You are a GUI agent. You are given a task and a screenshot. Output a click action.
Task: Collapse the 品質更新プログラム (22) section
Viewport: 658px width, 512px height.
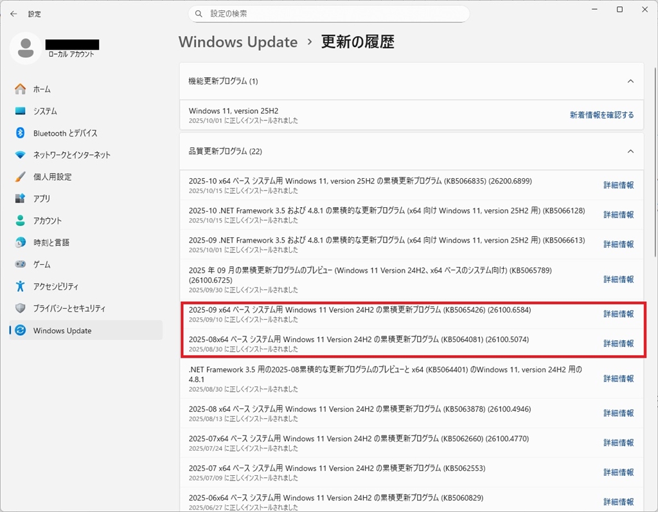(630, 151)
